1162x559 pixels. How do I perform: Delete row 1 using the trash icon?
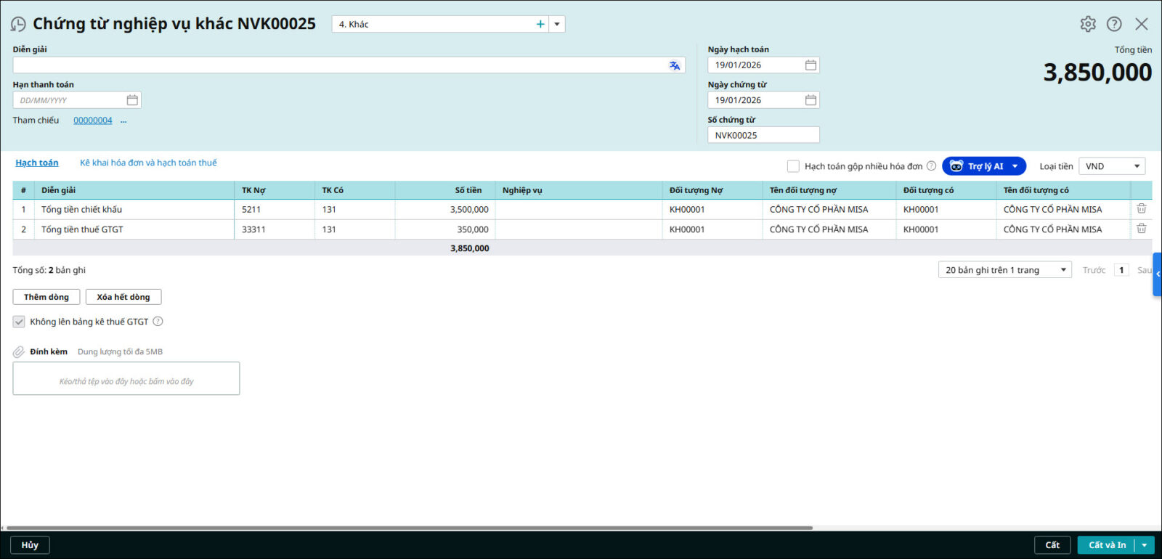point(1141,209)
